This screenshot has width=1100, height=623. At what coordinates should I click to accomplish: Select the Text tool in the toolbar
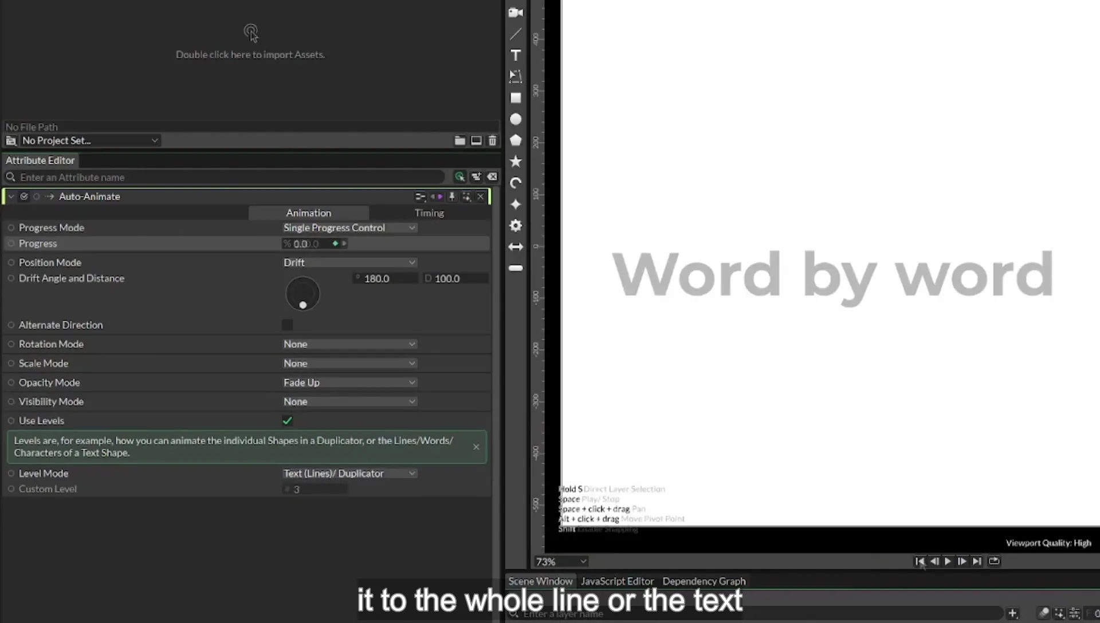point(516,56)
